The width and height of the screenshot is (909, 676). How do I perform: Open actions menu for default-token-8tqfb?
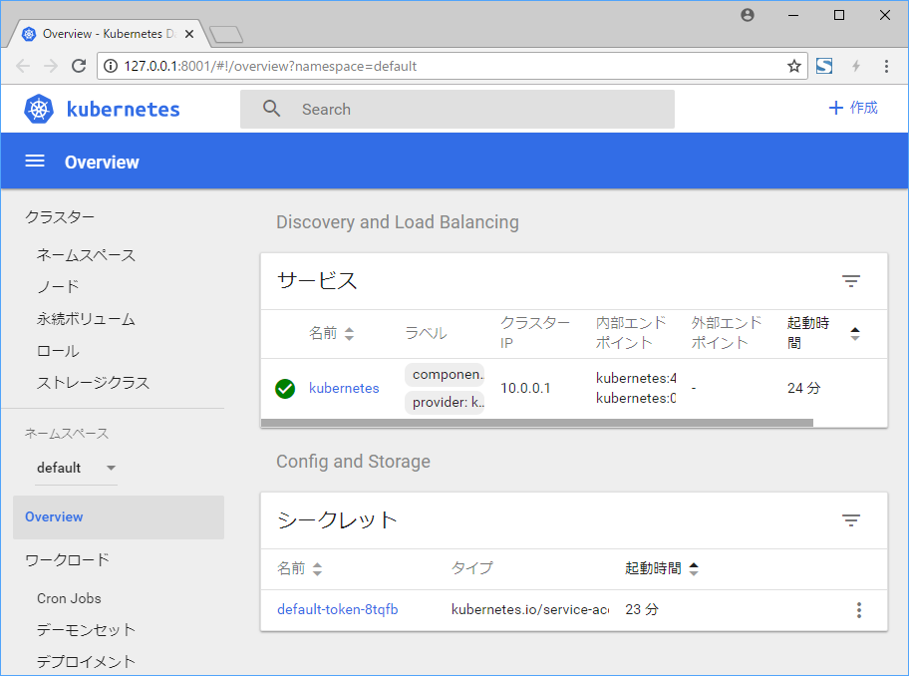click(858, 610)
